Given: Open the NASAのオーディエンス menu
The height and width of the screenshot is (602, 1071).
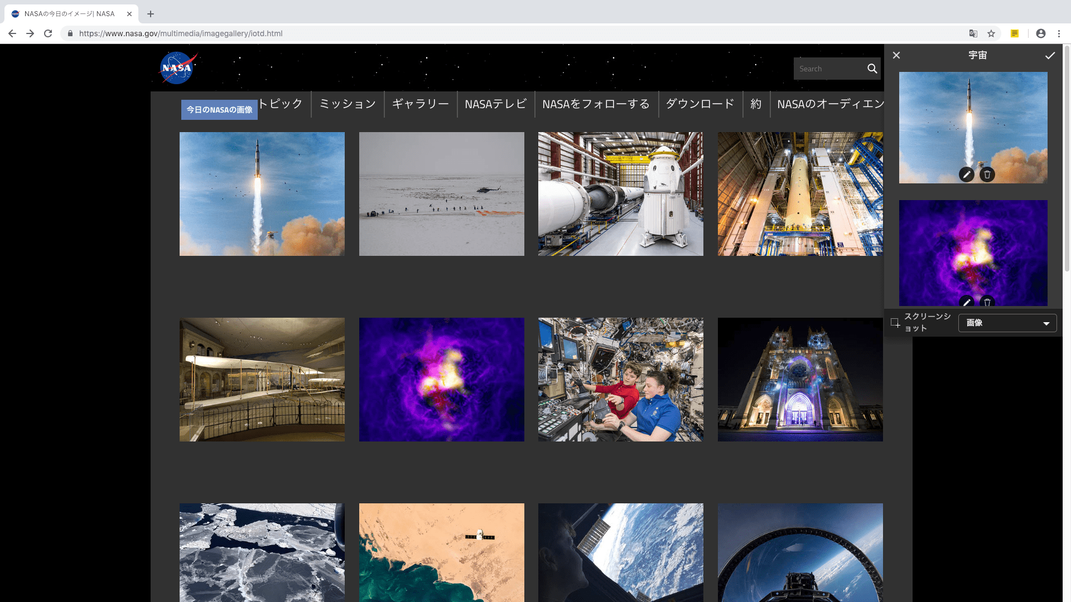Looking at the screenshot, I should 830,104.
